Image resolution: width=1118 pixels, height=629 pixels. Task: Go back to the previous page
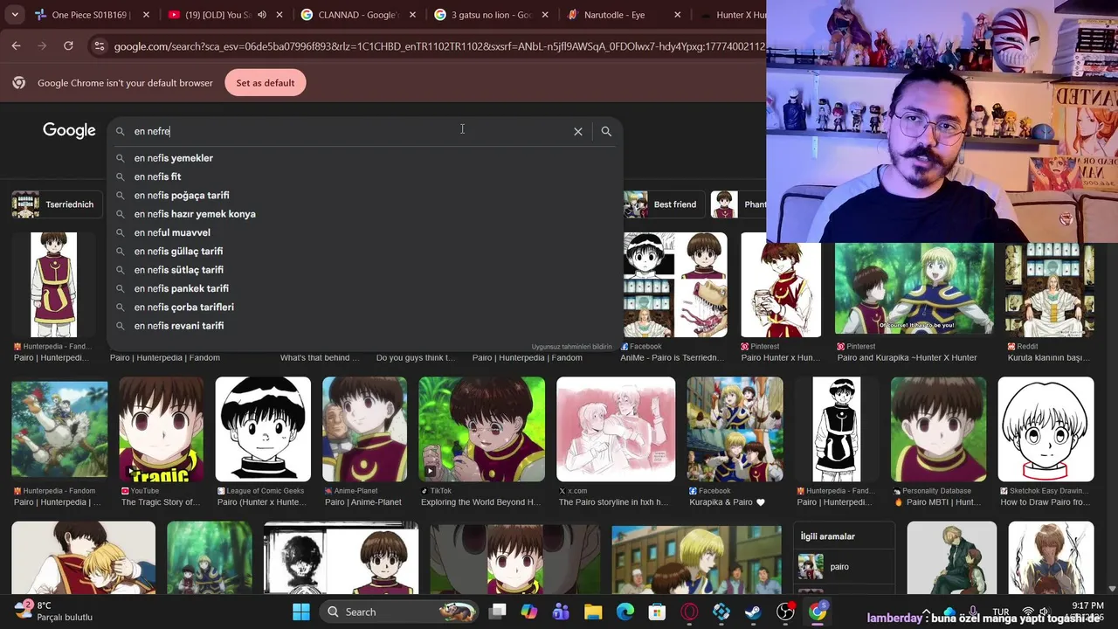pos(17,46)
